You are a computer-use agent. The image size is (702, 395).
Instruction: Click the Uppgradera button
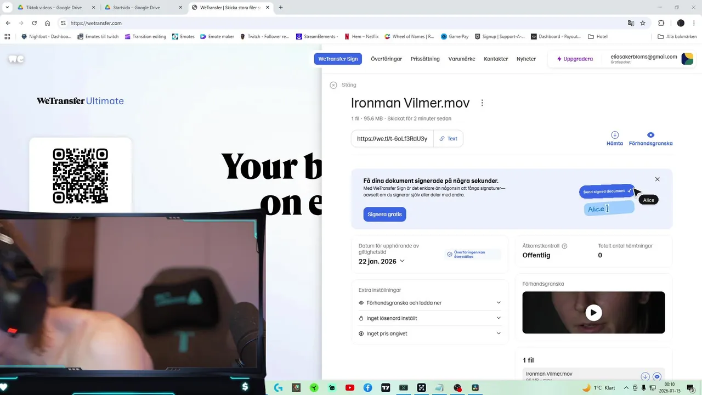tap(575, 59)
